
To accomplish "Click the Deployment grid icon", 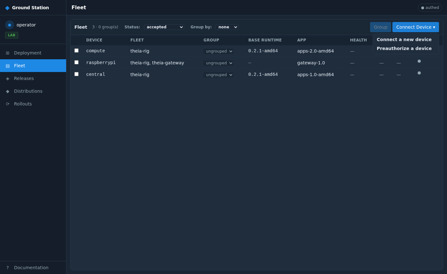I will [x=8, y=53].
